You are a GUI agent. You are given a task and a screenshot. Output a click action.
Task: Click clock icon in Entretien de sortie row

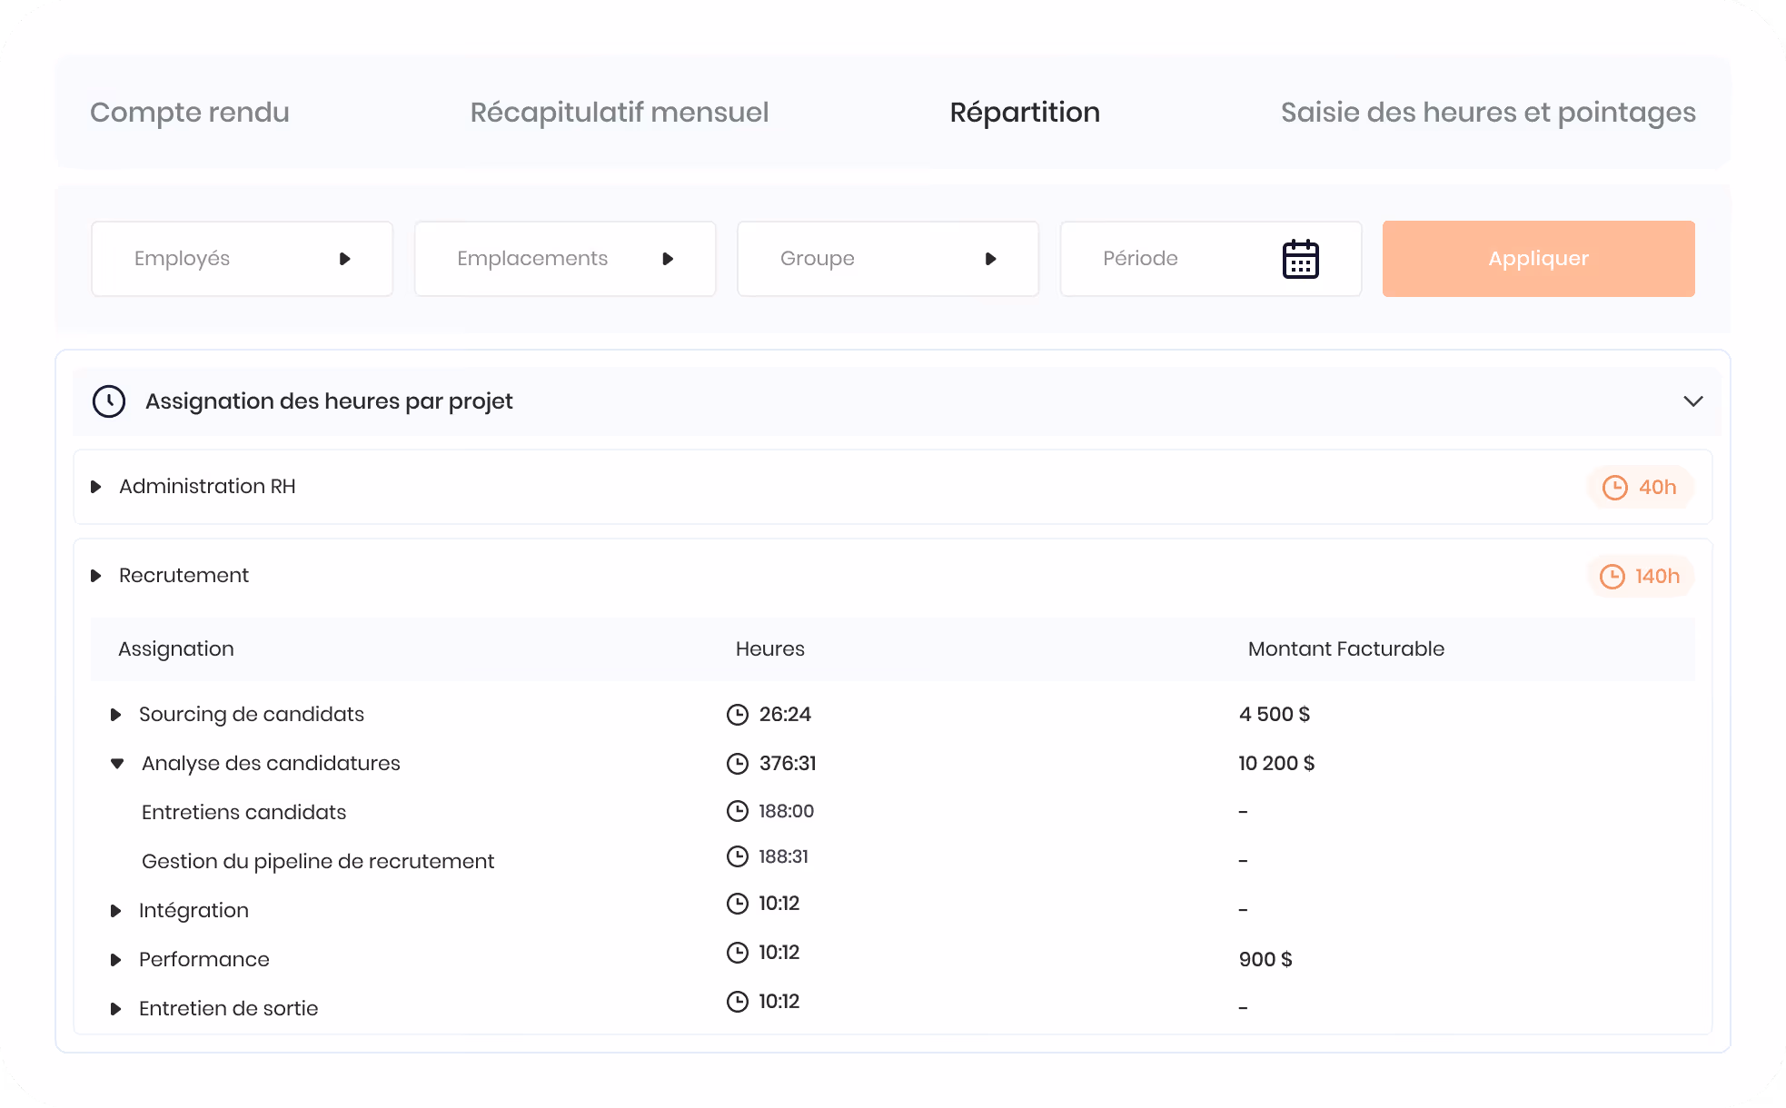pos(737,1002)
